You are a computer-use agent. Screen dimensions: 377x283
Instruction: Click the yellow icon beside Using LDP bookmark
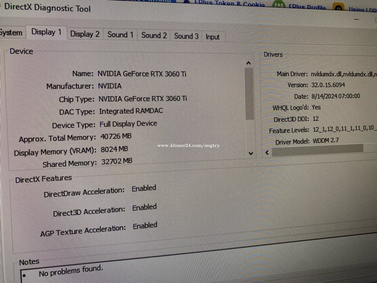tap(339, 8)
